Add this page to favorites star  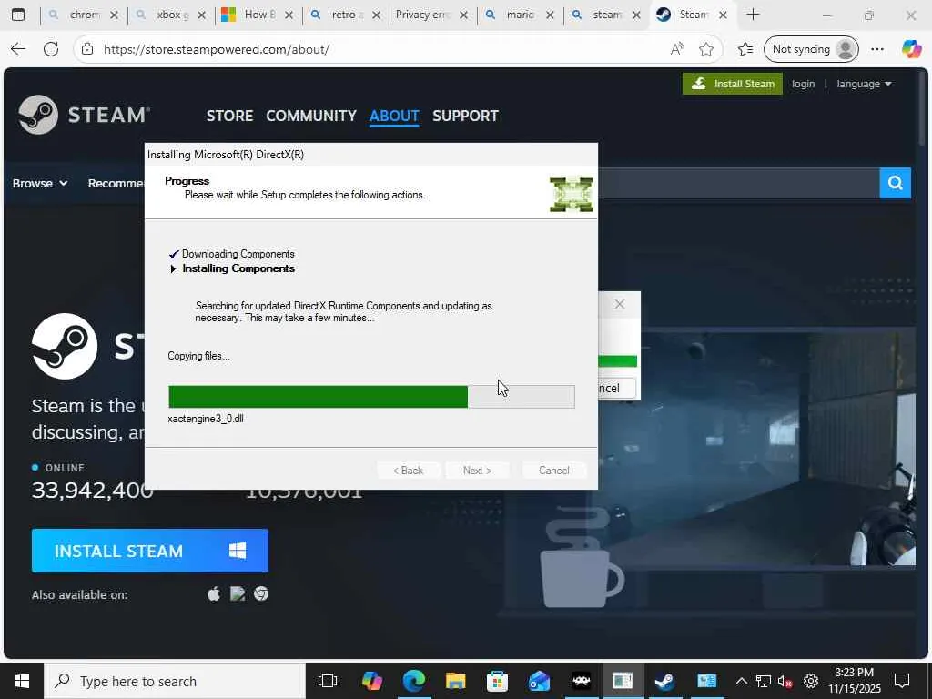pos(706,49)
